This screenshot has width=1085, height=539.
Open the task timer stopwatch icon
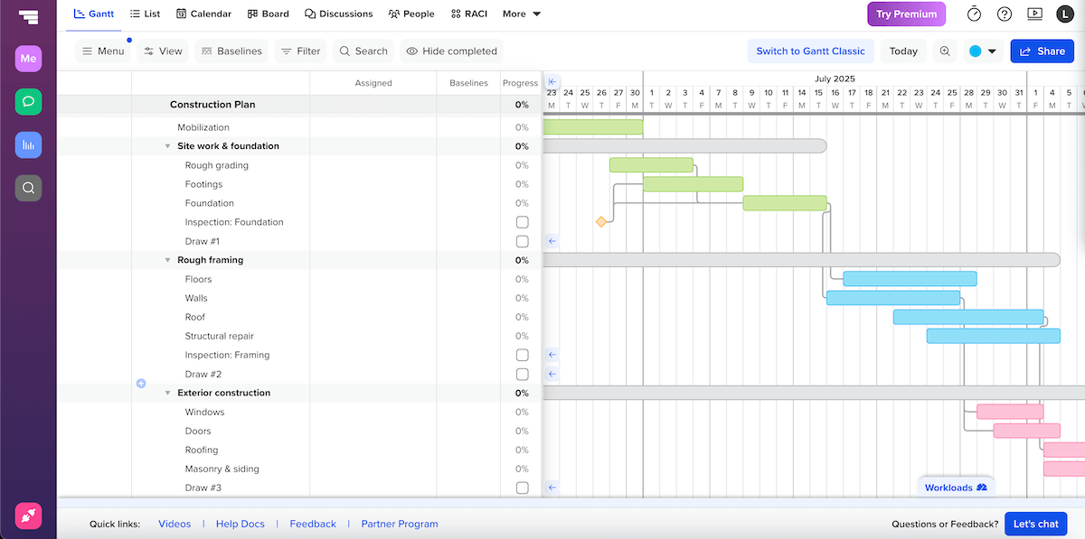(x=974, y=14)
